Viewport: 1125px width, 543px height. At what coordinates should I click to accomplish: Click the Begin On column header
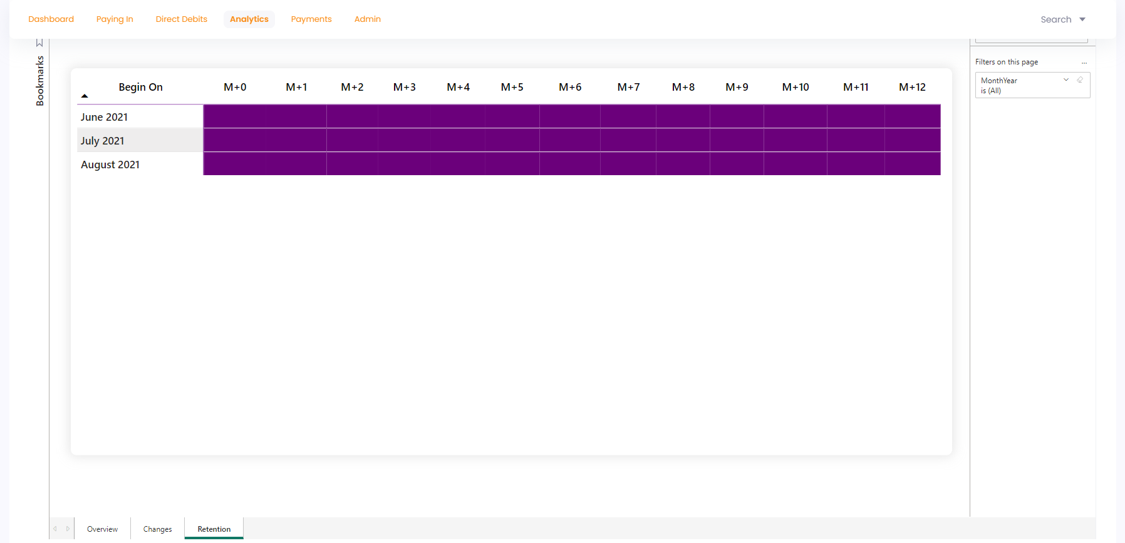[140, 87]
